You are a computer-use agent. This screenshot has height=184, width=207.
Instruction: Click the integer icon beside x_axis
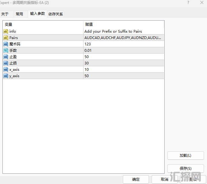[x=6, y=70]
